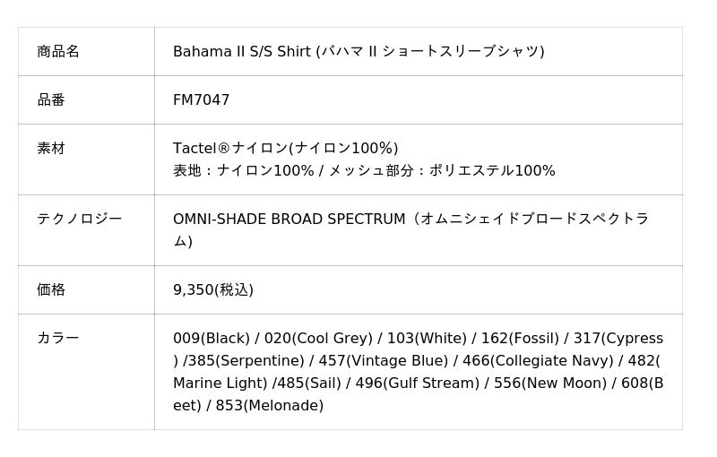Click the OMNI-SHADE BROAD SPECTRUM text
The width and height of the screenshot is (717, 457).
(289, 220)
